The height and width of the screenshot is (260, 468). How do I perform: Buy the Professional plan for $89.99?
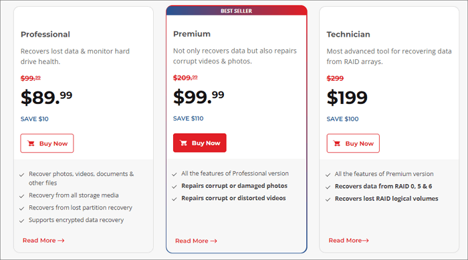(47, 143)
